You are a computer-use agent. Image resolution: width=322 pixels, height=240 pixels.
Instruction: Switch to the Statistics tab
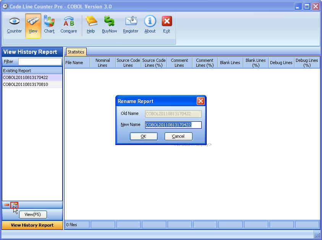(x=76, y=52)
